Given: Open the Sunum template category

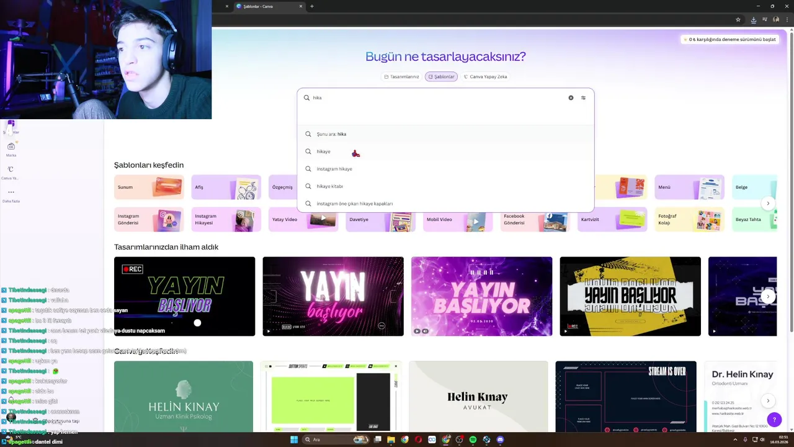Looking at the screenshot, I should 149,187.
